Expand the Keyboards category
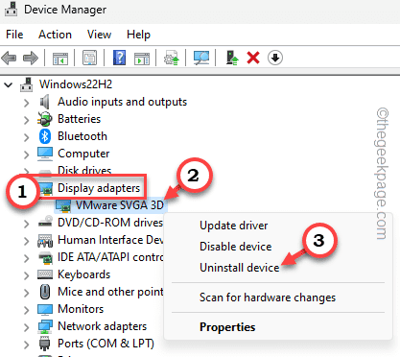Viewport: 400px width, 357px height. click(x=26, y=275)
